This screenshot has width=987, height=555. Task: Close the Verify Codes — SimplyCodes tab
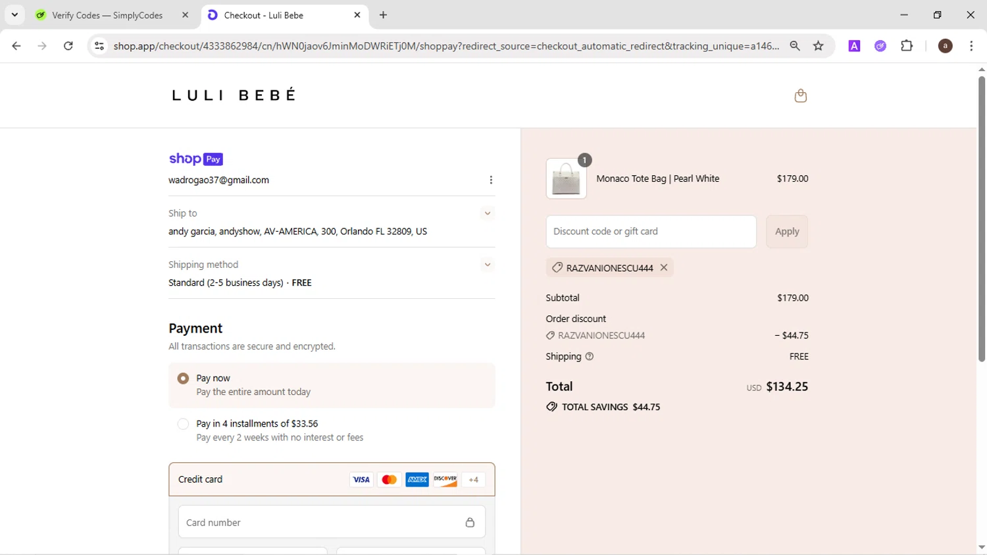point(185,14)
